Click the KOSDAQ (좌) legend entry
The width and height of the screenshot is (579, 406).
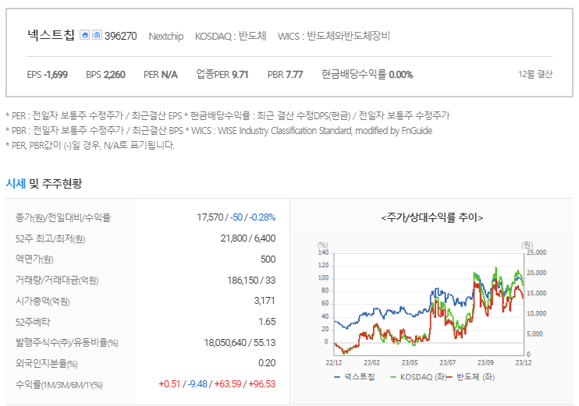(x=418, y=377)
